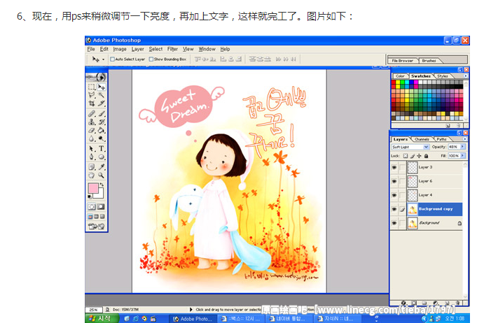Open the File menu
The image size is (484, 323).
coord(91,49)
